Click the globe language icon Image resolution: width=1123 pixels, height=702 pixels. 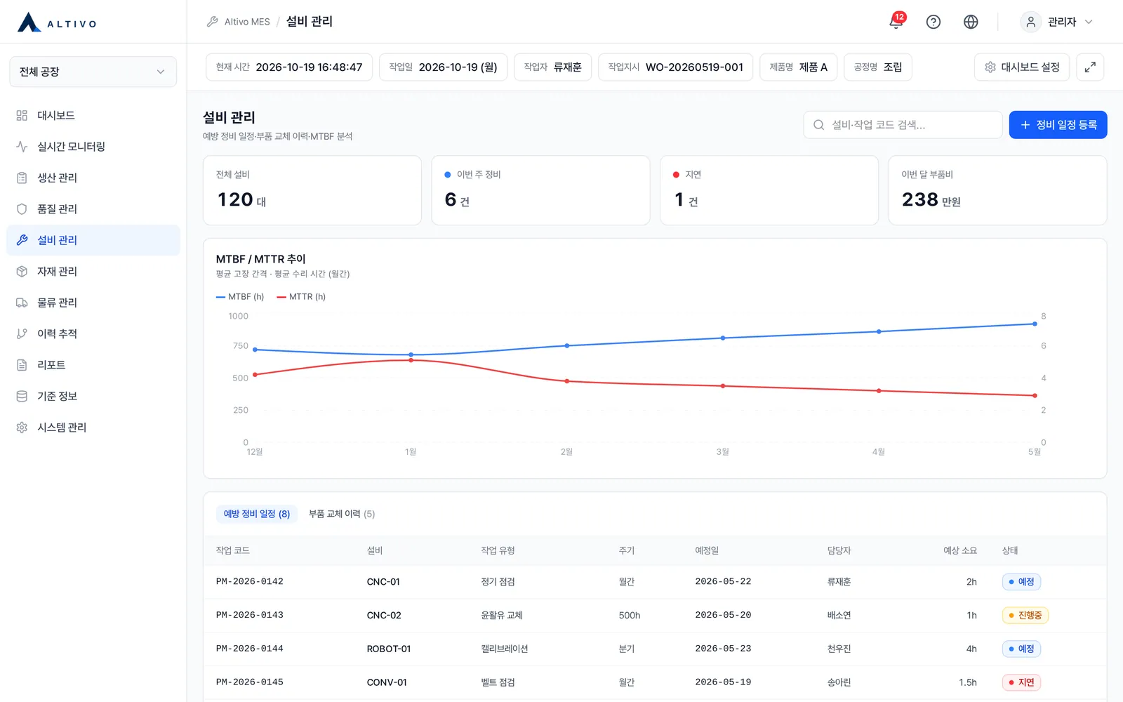click(971, 22)
